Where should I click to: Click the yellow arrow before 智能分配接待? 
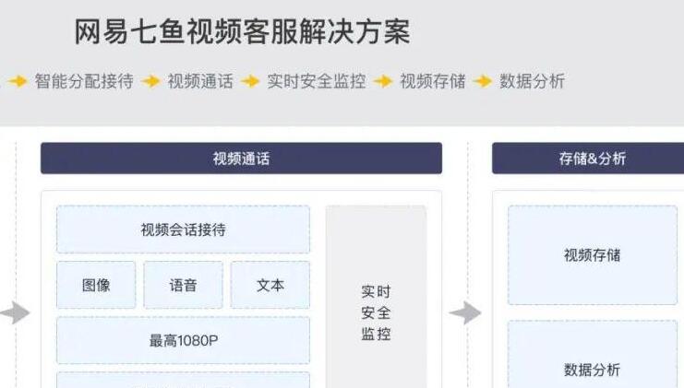[17, 82]
